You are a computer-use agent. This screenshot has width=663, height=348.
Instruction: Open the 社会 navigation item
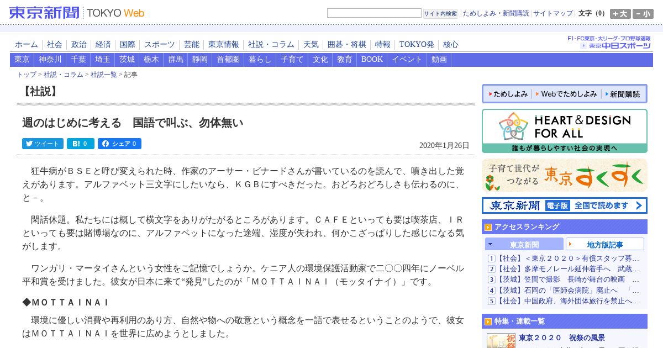coord(55,45)
